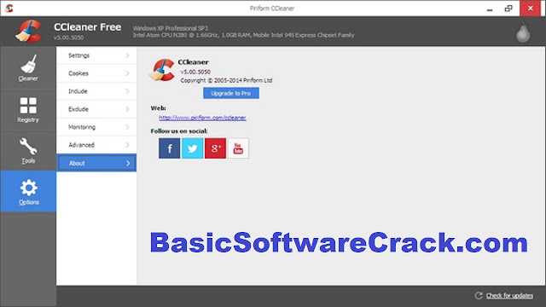Click the chevron next to Exclude

coord(127,109)
